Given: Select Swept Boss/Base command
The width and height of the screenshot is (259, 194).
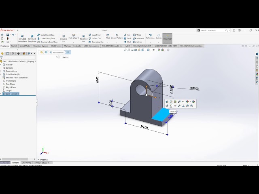Looking at the screenshot, I should [46, 35].
